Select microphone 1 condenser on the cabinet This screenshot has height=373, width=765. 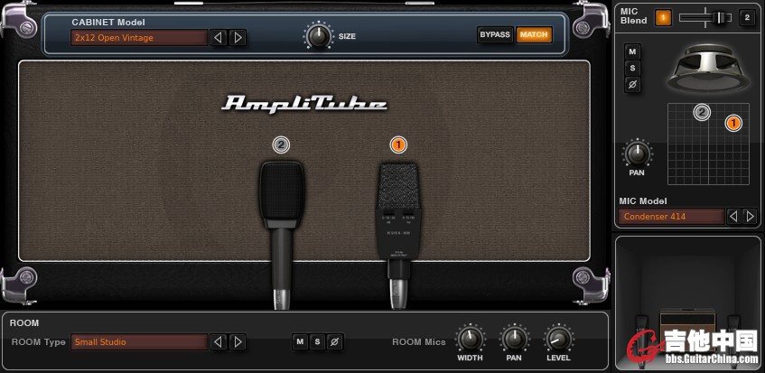398,235
